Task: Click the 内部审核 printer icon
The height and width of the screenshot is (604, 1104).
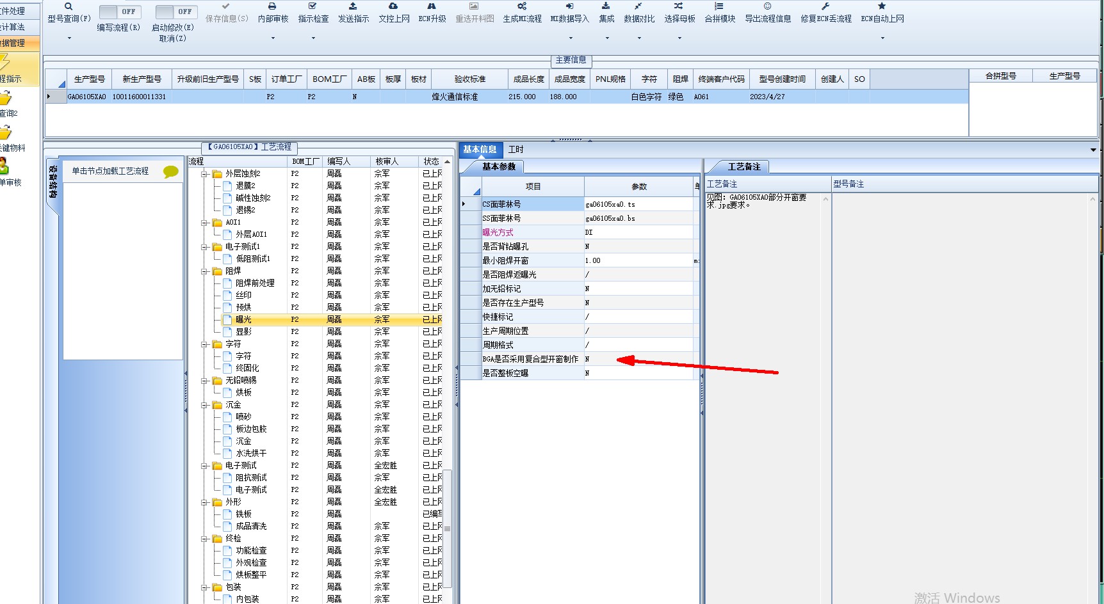Action: tap(272, 6)
